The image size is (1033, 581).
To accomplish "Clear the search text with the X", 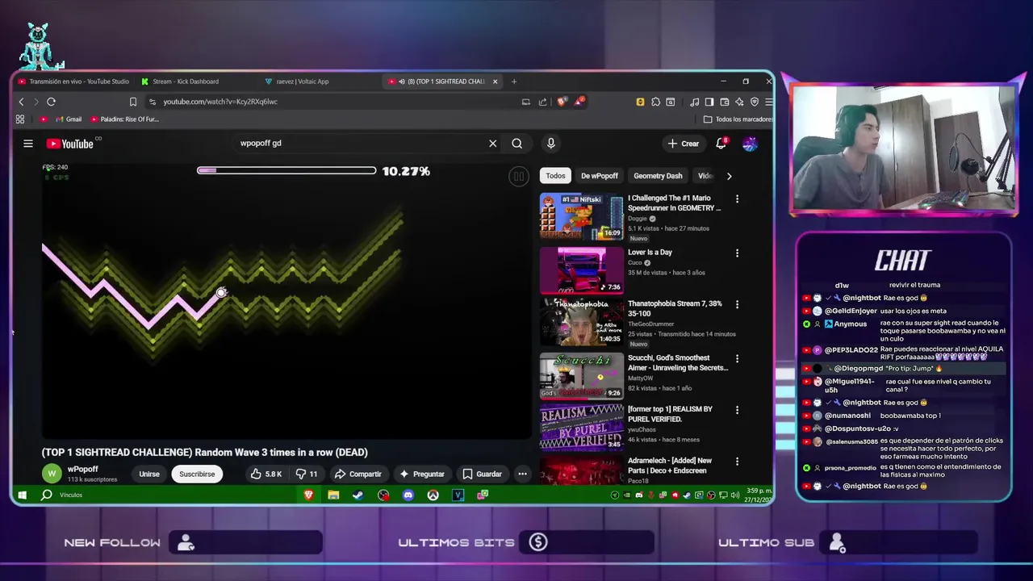I will pos(492,144).
